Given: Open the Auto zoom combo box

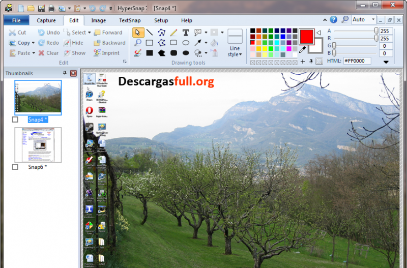Looking at the screenshot, I should [x=363, y=19].
